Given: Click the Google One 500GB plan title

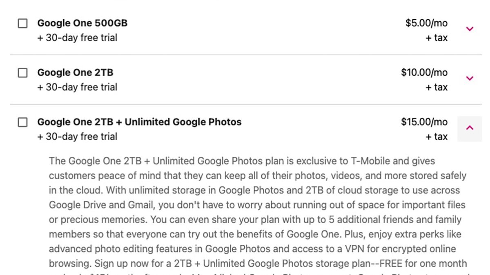Looking at the screenshot, I should [x=82, y=23].
